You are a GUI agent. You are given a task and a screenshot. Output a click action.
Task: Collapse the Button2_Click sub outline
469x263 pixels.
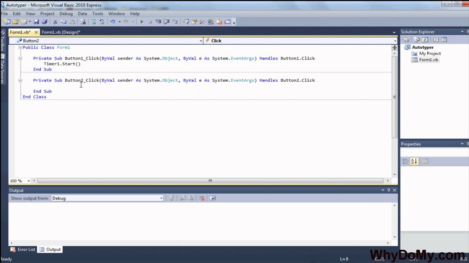tap(20, 80)
